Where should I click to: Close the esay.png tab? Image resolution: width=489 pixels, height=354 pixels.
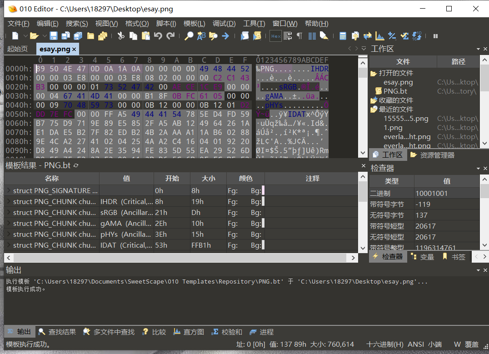tap(74, 49)
